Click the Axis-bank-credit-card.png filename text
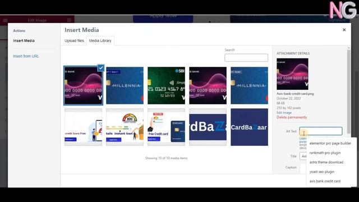 (295, 94)
